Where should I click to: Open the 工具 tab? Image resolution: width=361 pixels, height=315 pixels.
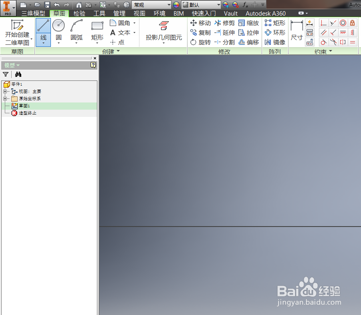[x=99, y=13]
